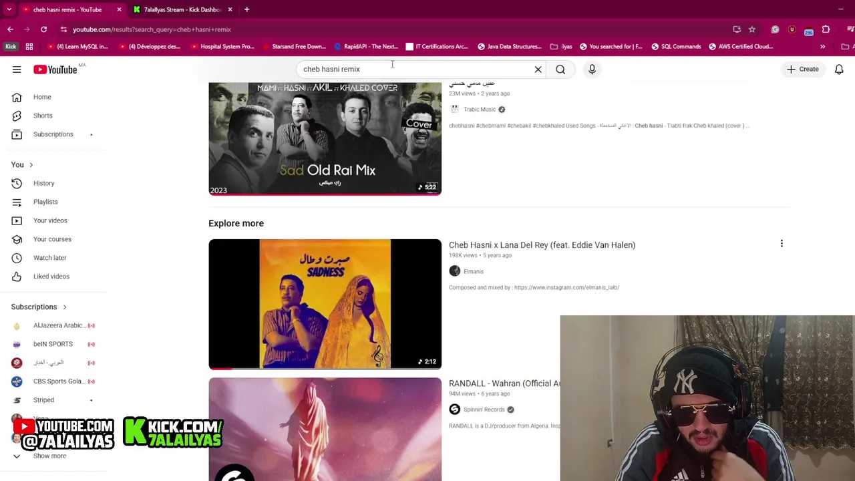This screenshot has width=855, height=481.
Task: Start voice search with the microphone
Action: tap(592, 69)
